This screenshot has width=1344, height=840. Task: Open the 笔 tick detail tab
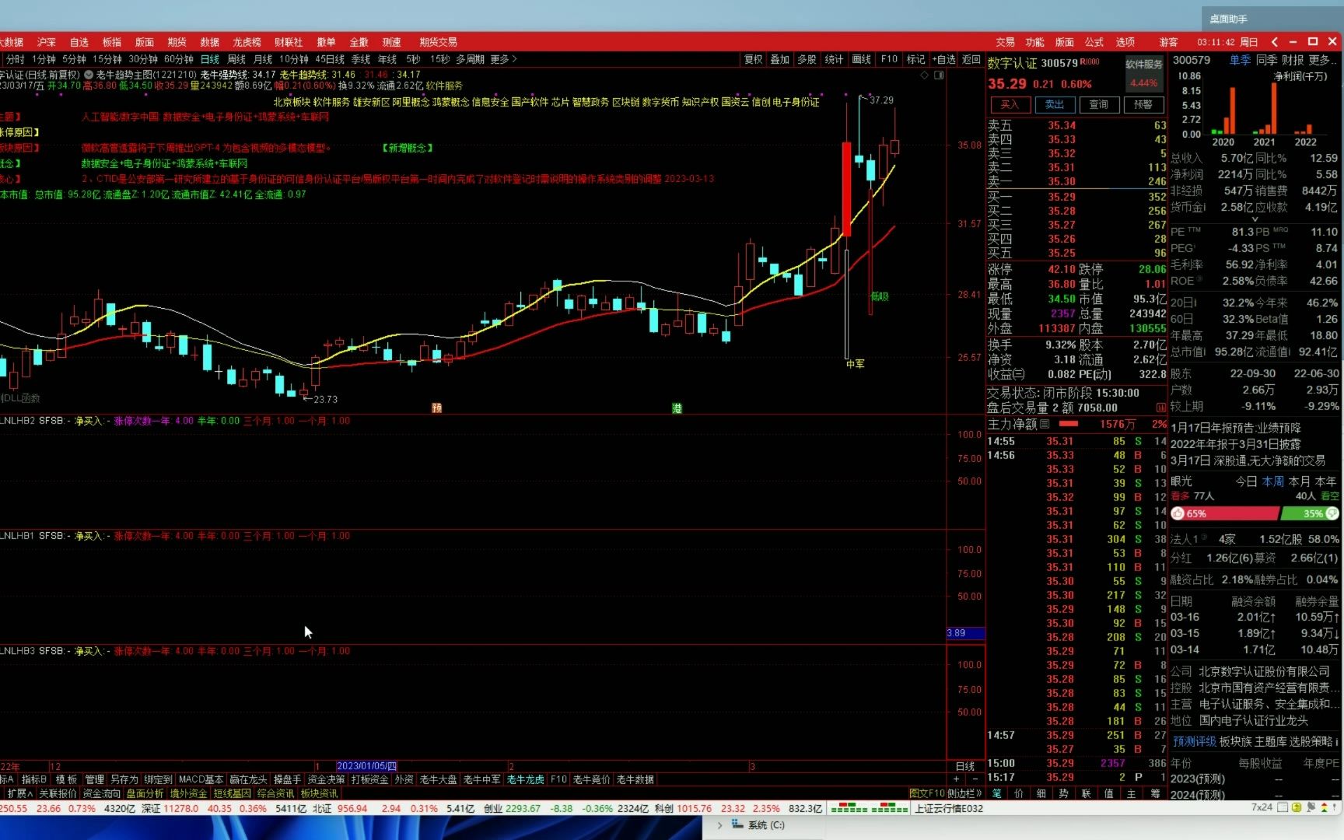(x=997, y=793)
